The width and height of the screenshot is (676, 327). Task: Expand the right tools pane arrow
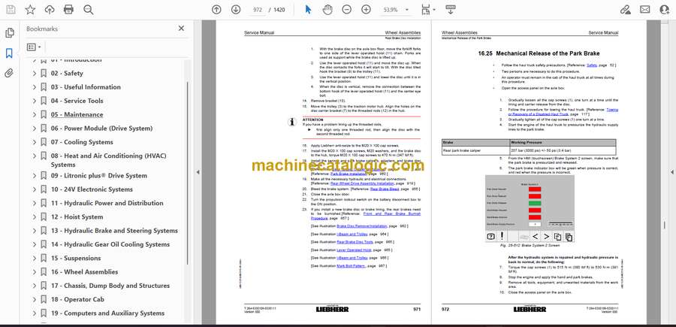pos(672,172)
